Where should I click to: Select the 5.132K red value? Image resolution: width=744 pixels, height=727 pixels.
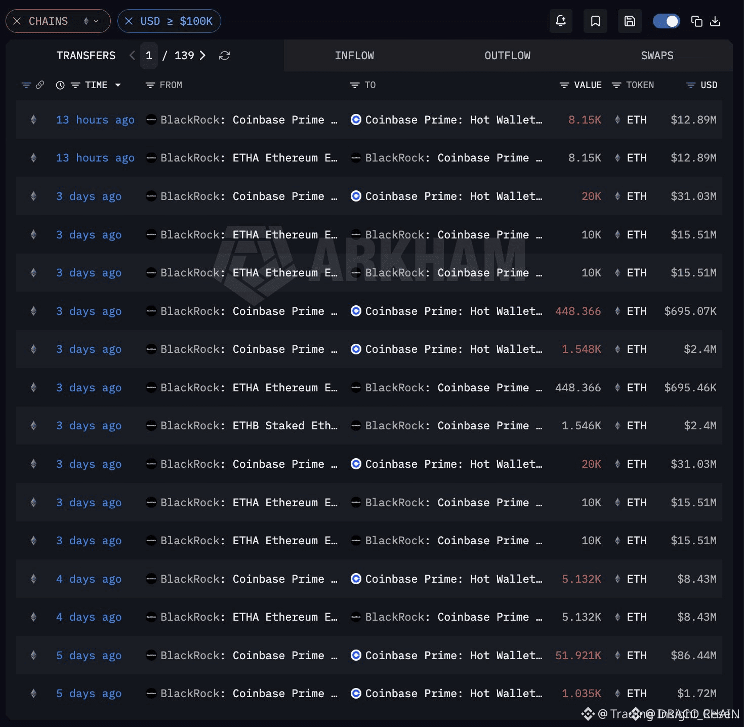582,579
